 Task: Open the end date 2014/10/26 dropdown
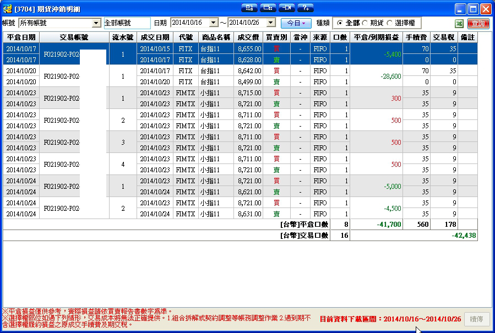(x=271, y=23)
